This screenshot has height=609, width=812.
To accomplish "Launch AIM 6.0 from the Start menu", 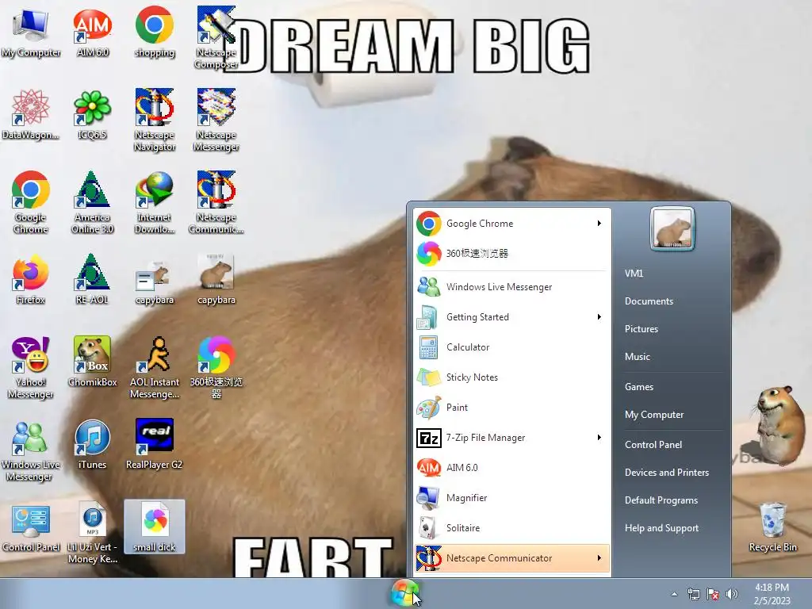I will [x=511, y=468].
